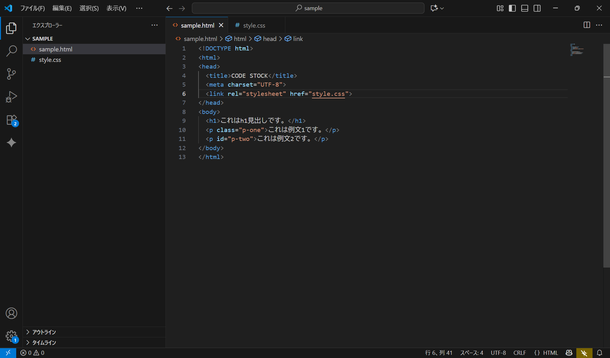
Task: Expand the アウトライン section
Action: pyautogui.click(x=44, y=332)
